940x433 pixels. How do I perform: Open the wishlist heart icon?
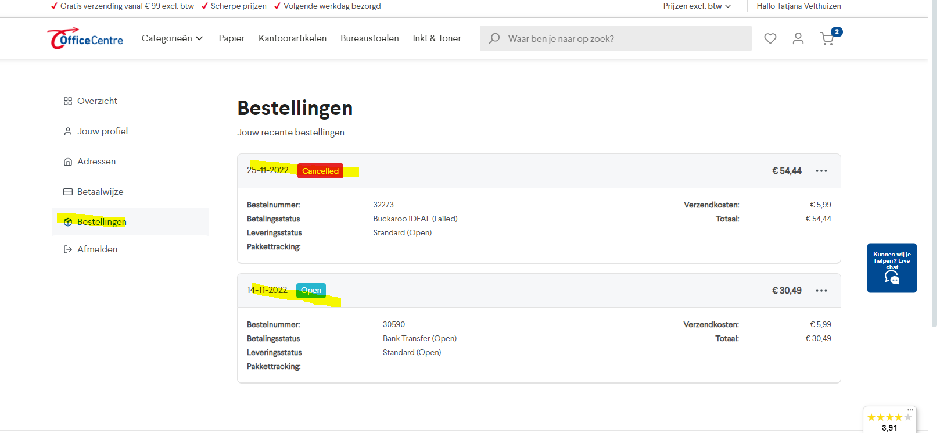point(770,38)
